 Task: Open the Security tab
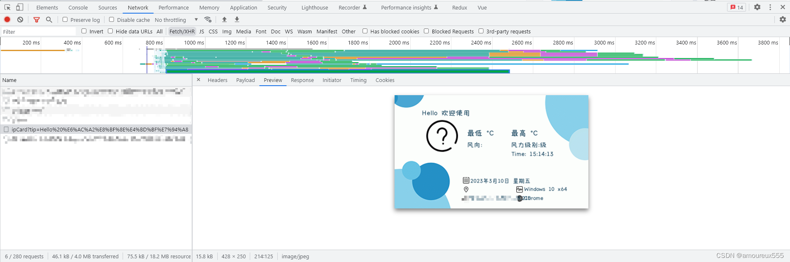(277, 7)
